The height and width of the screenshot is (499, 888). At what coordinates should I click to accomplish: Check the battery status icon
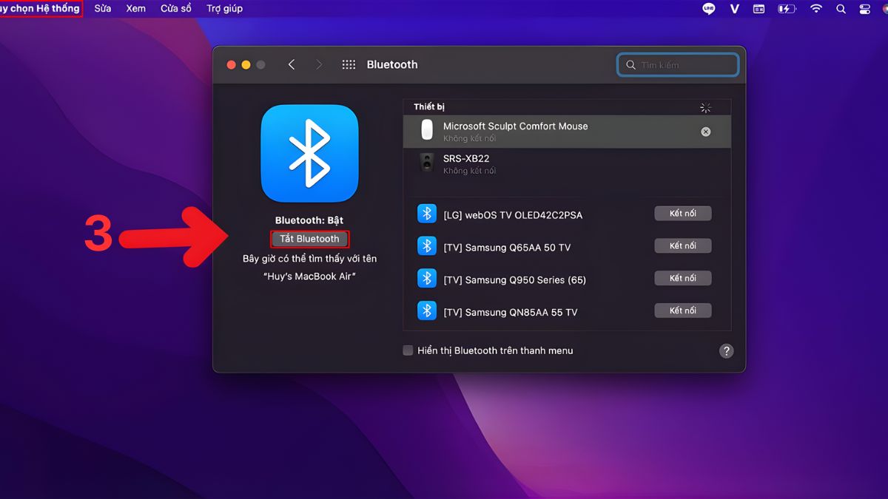[787, 9]
